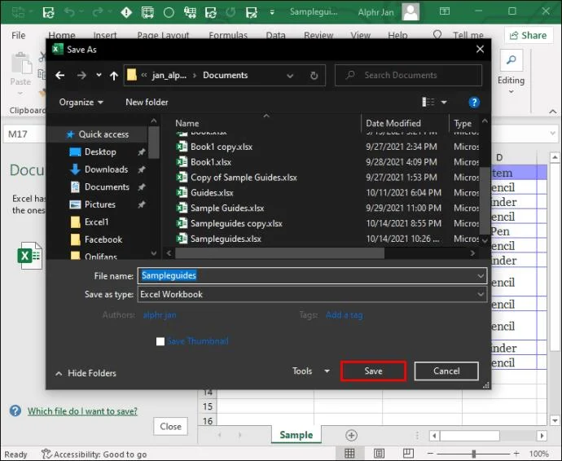Open the recent locations dropdown chevron

click(99, 75)
